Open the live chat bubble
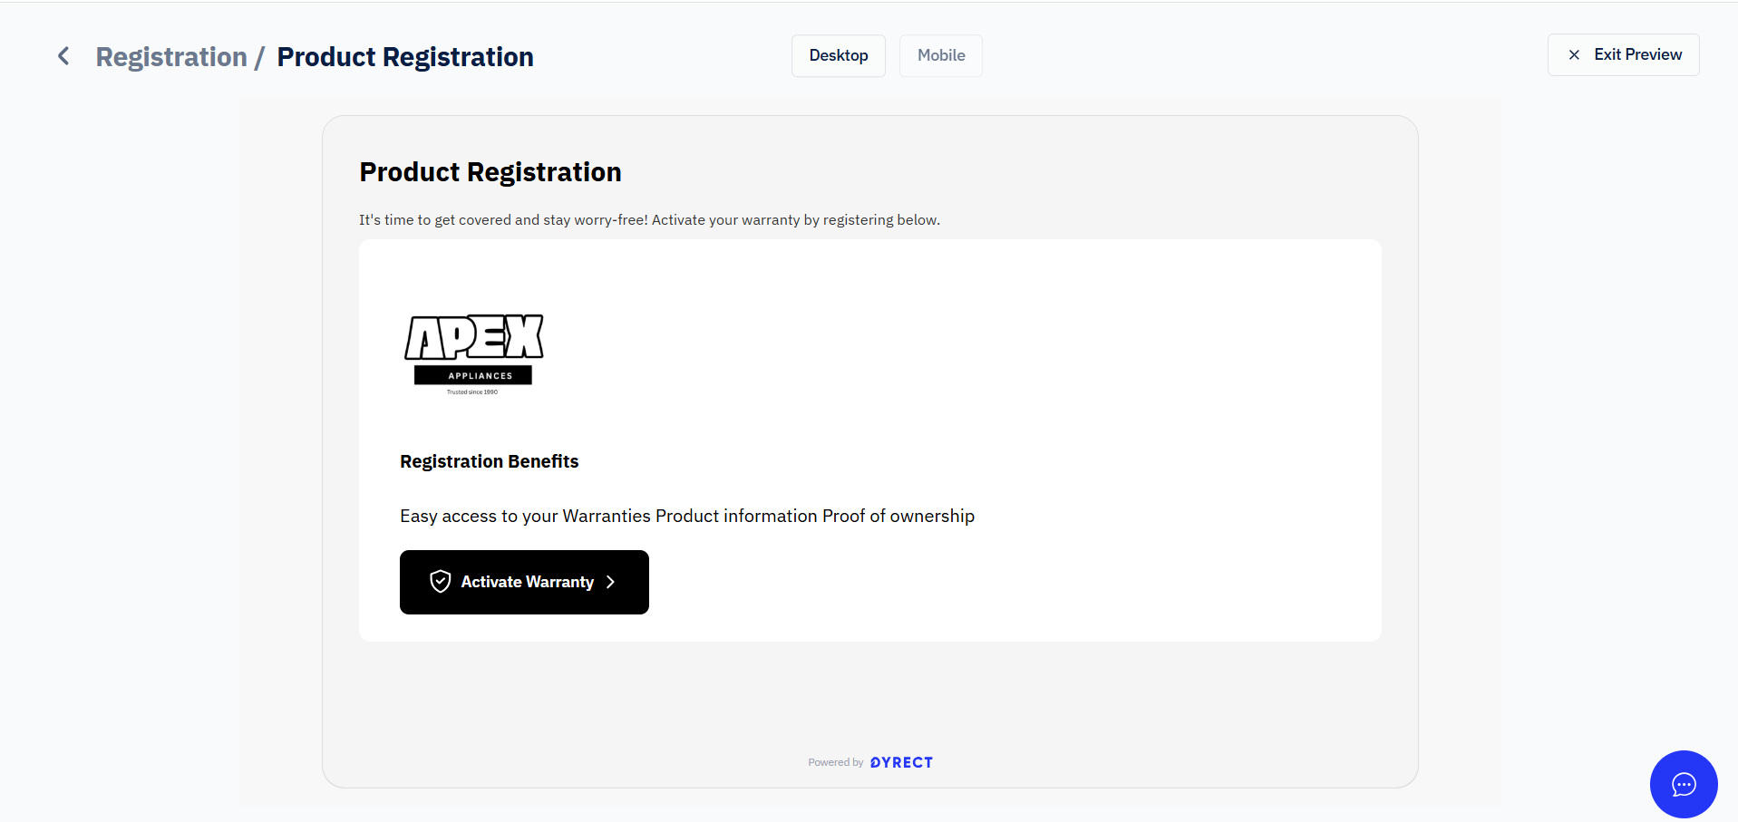Screen dimensions: 1738x822 (x=1684, y=784)
